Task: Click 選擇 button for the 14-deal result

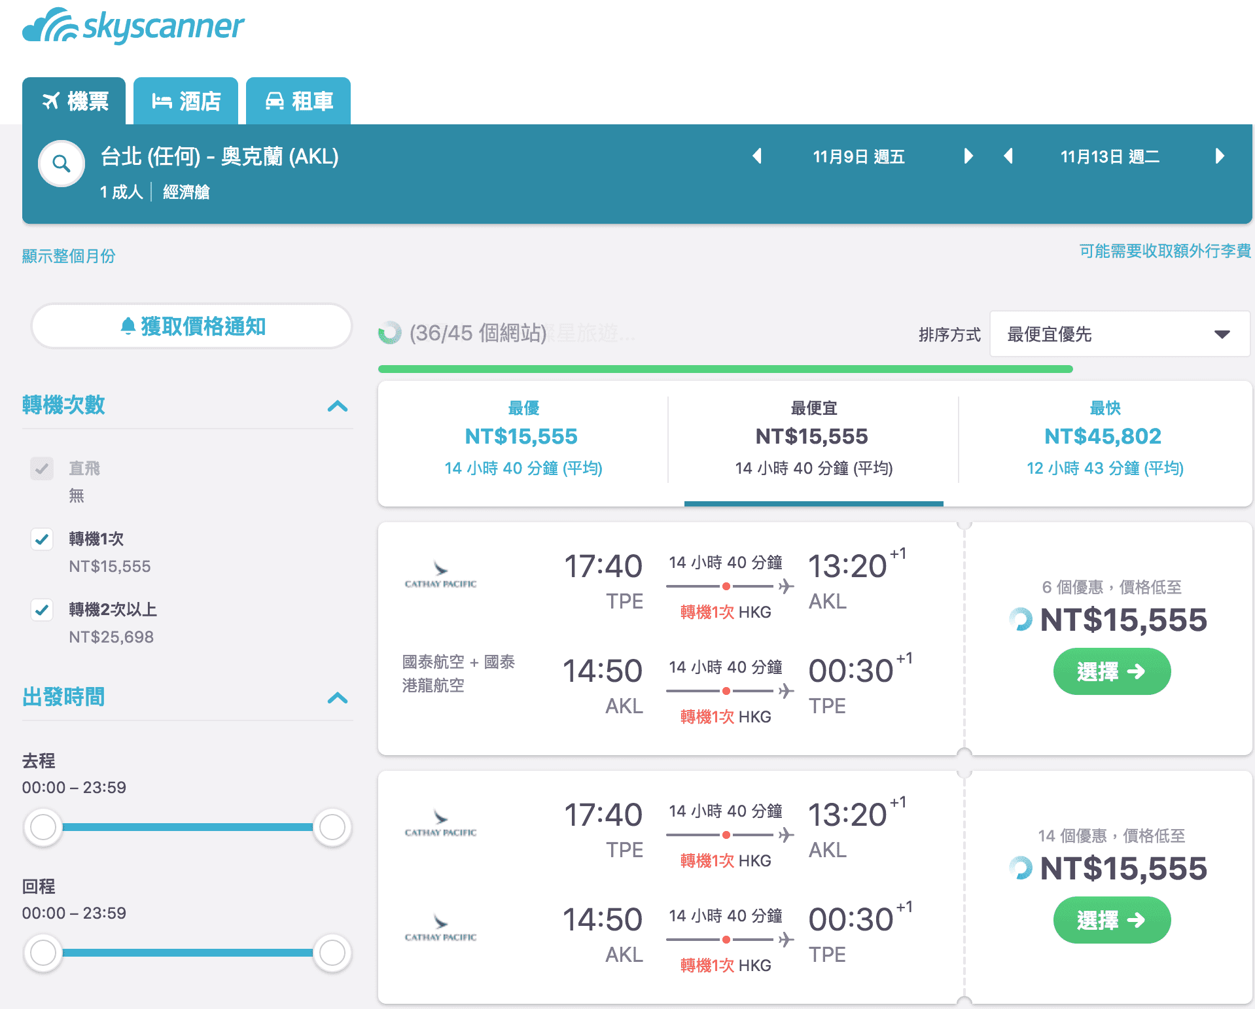Action: click(1112, 920)
